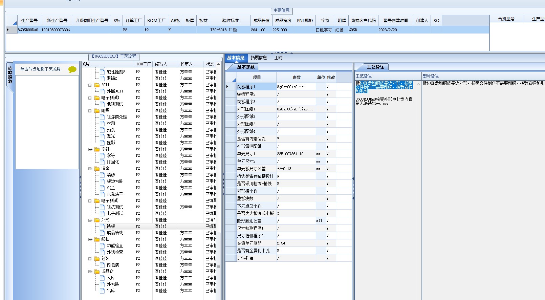Click the document icon beside 丝印

pyautogui.click(x=102, y=123)
